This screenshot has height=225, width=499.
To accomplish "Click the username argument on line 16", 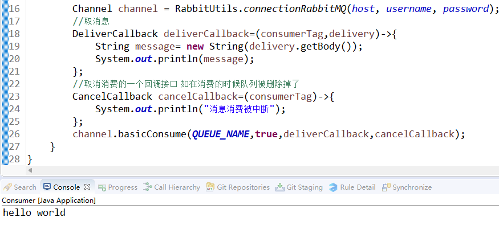I will 409,9.
